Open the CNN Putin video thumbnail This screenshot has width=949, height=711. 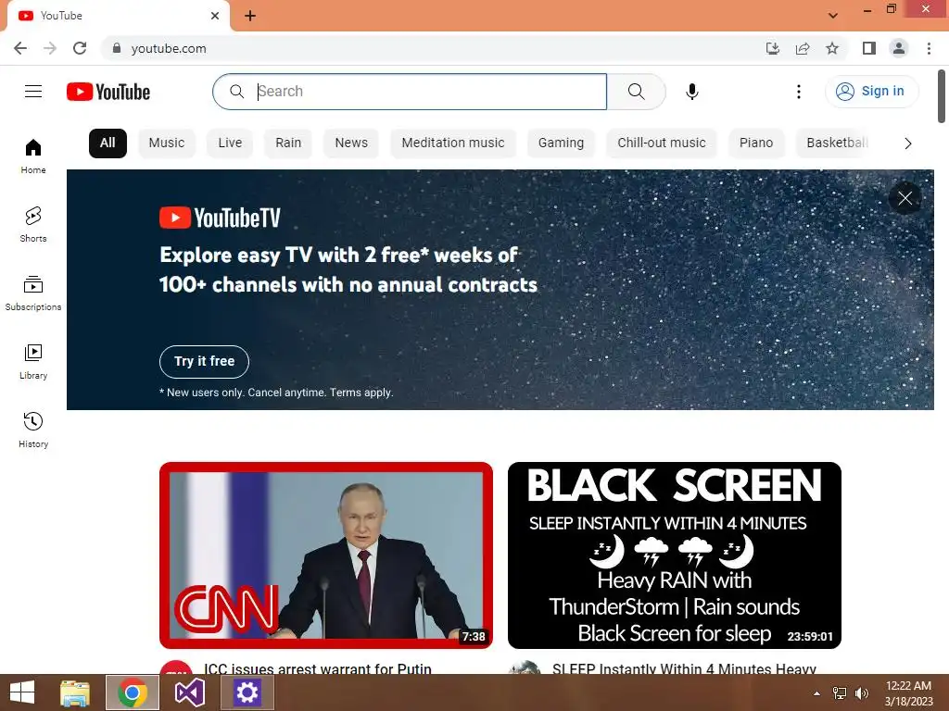click(x=326, y=555)
